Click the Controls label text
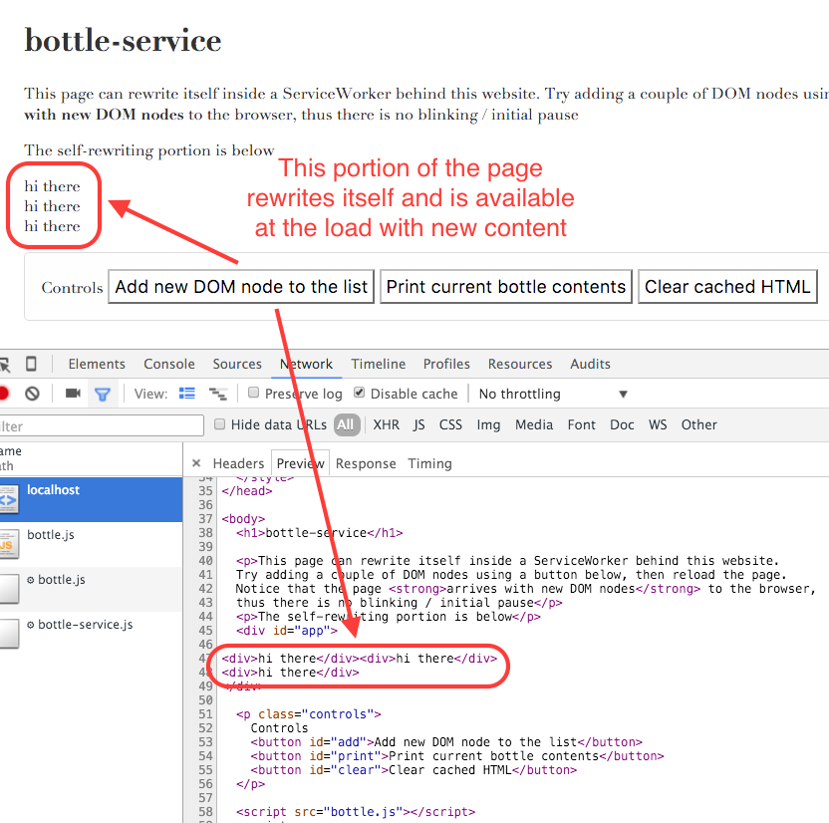The width and height of the screenshot is (829, 823). (72, 288)
